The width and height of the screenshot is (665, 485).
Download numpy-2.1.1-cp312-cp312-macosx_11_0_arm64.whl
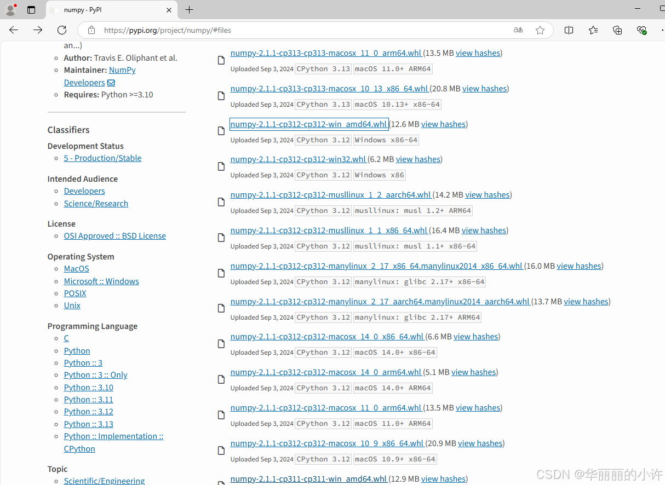(x=326, y=408)
